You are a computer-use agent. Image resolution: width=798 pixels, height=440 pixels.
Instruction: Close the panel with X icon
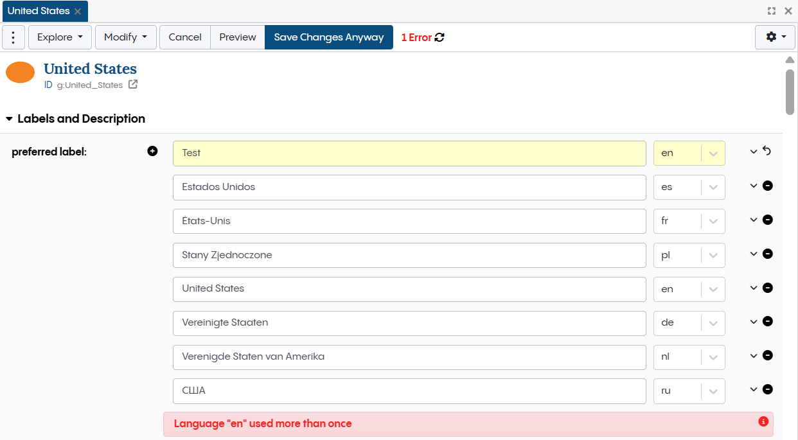[x=788, y=11]
